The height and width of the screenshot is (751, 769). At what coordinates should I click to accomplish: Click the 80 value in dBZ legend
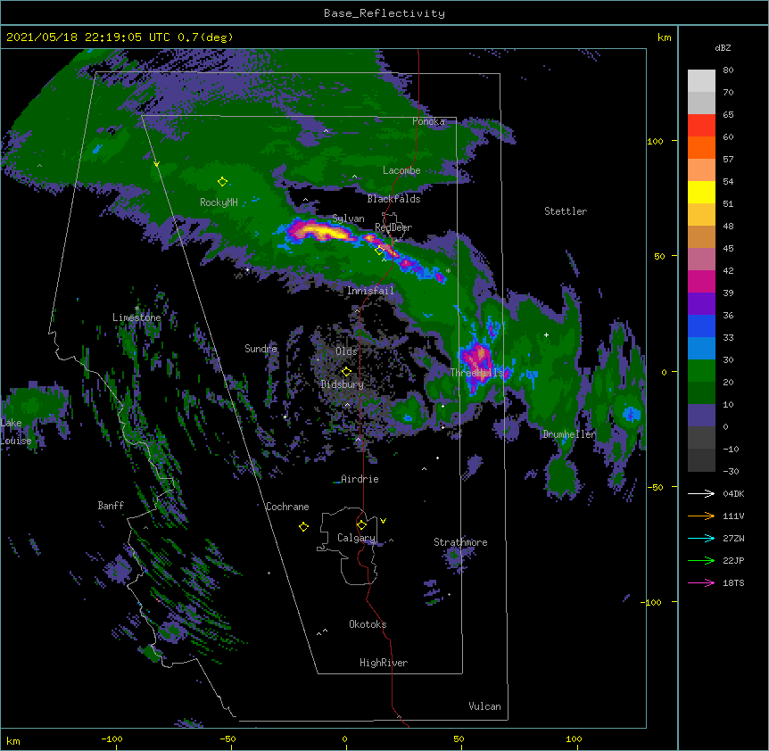pyautogui.click(x=728, y=70)
